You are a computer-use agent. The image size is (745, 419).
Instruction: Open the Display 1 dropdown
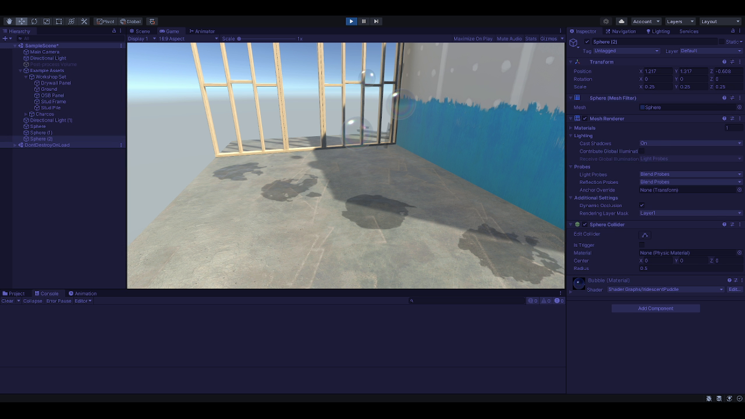[142, 39]
